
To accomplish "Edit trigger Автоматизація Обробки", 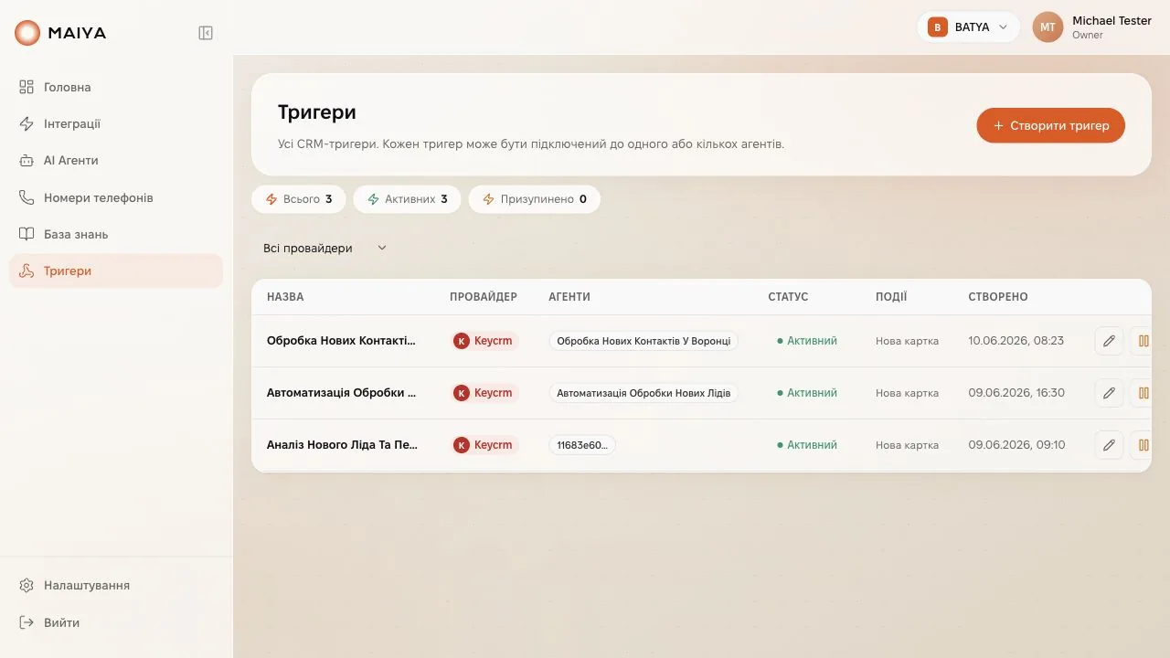I will (x=1109, y=393).
